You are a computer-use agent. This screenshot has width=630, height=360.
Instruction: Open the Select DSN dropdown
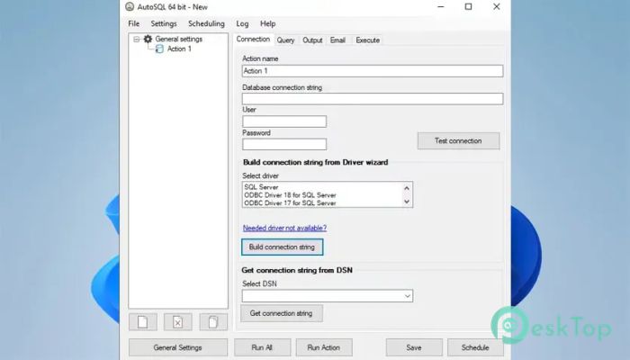click(408, 296)
